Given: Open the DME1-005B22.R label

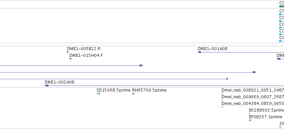Looking at the screenshot, I should coord(84,48).
